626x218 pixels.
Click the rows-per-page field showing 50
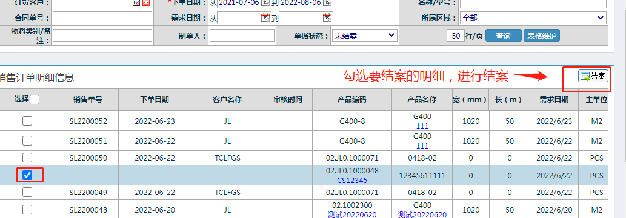coord(456,36)
